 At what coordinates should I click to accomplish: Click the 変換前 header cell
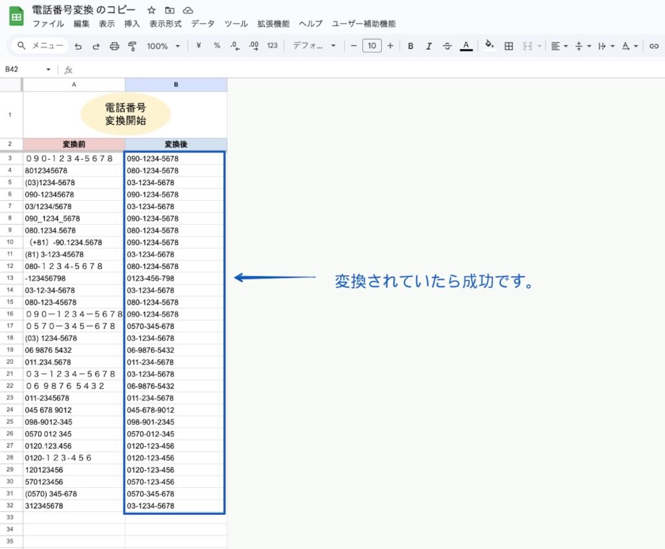[x=74, y=144]
